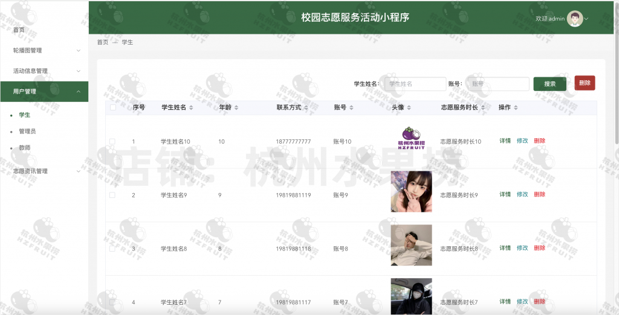619x315 pixels.
Task: Open the admin avatar menu
Action: pos(575,19)
